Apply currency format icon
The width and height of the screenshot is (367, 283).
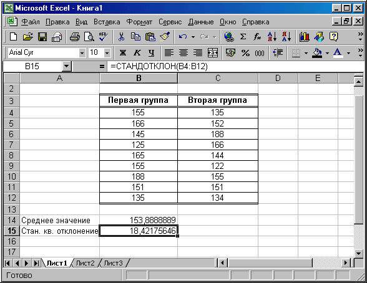[x=230, y=53]
